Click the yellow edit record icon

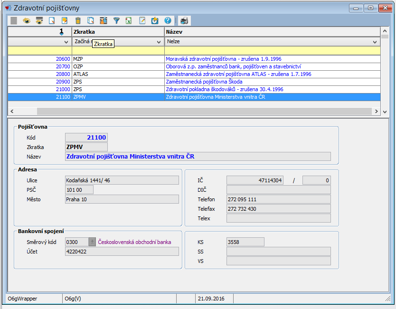point(65,21)
